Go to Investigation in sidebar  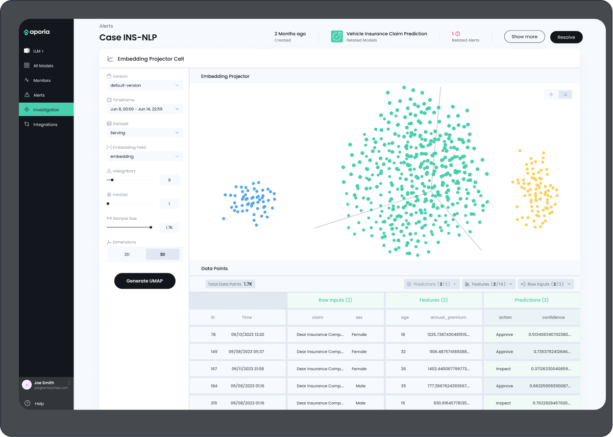click(46, 109)
